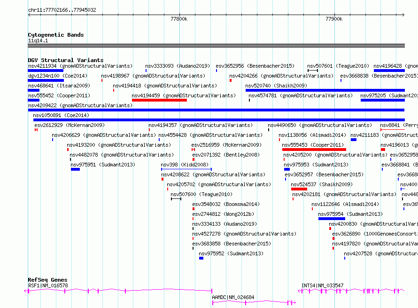Click esv3683858 (Besenbacher2015) label

[x=232, y=244]
